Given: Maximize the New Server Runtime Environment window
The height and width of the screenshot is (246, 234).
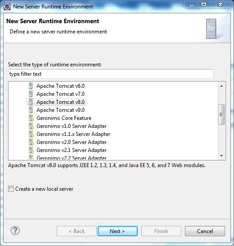Looking at the screenshot, I should pyautogui.click(x=204, y=4).
